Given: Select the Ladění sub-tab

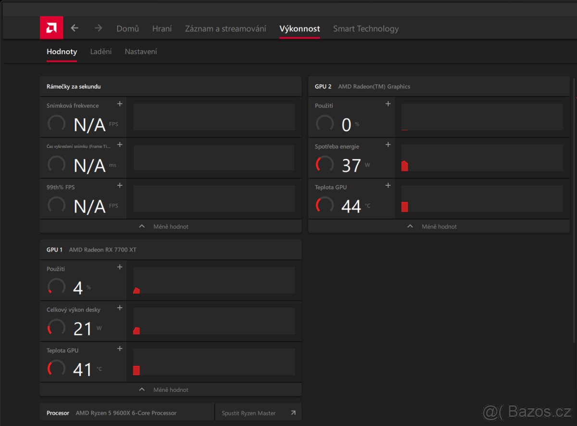Looking at the screenshot, I should pyautogui.click(x=101, y=52).
